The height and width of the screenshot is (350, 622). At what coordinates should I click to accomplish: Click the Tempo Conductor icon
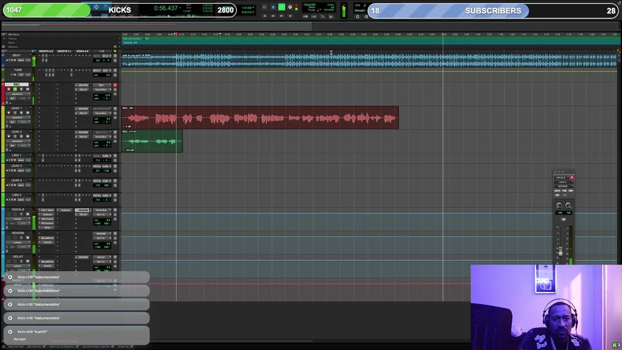331,17
